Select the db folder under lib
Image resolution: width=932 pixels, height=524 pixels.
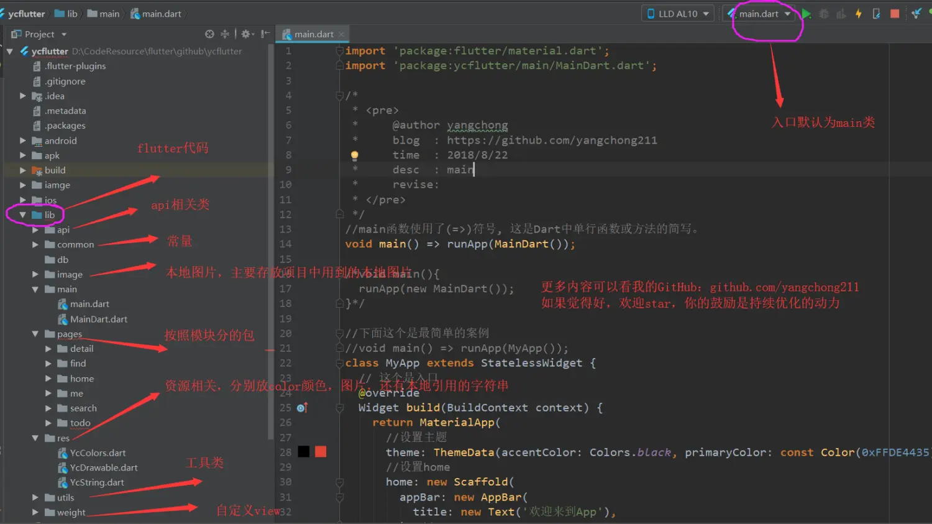tap(57, 260)
